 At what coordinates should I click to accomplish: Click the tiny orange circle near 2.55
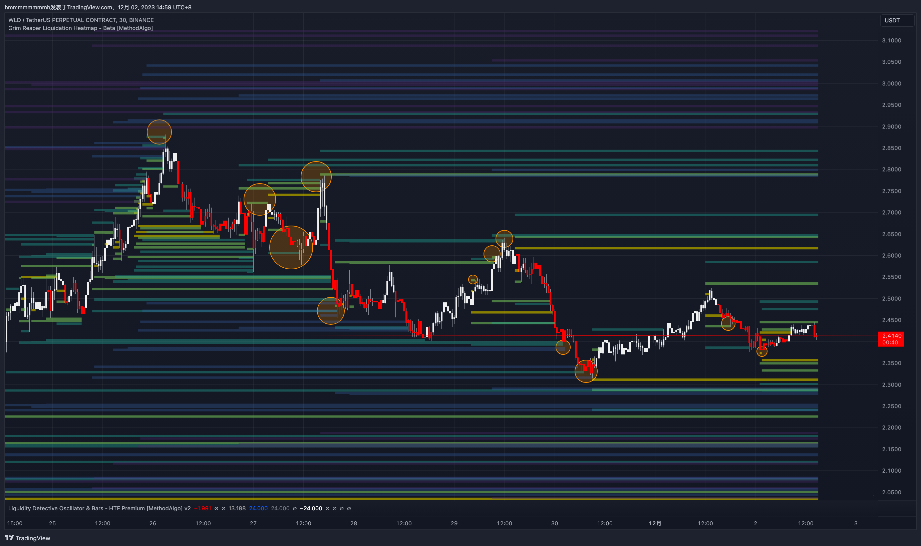[473, 280]
